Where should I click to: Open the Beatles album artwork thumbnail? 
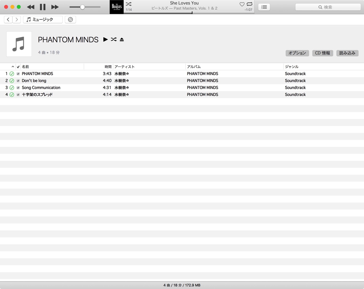[x=117, y=7]
